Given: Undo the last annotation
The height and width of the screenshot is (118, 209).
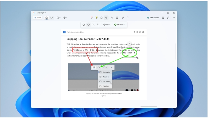Looking at the screenshot, I should [123, 18].
